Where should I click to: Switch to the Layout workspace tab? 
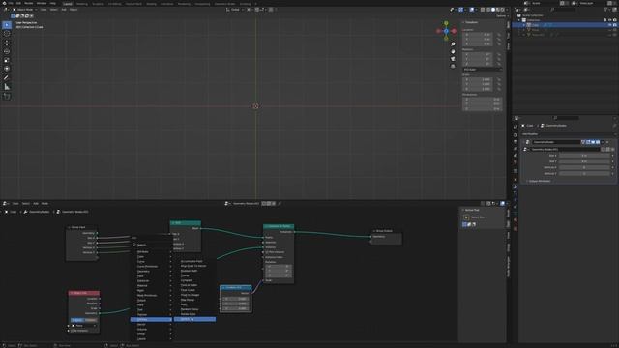click(68, 4)
